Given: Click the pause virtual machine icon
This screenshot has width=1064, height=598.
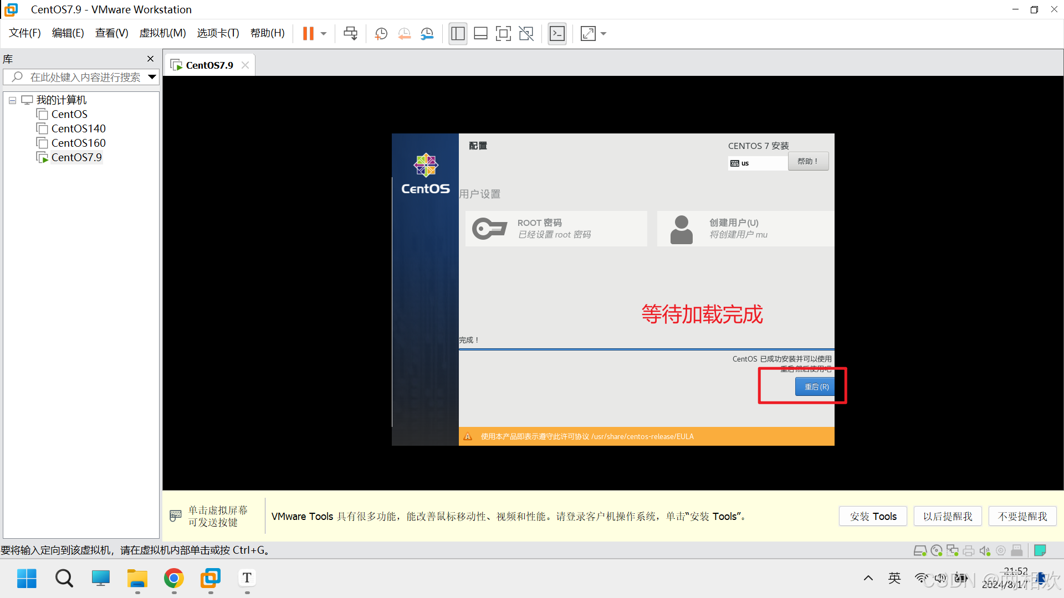Looking at the screenshot, I should [308, 34].
